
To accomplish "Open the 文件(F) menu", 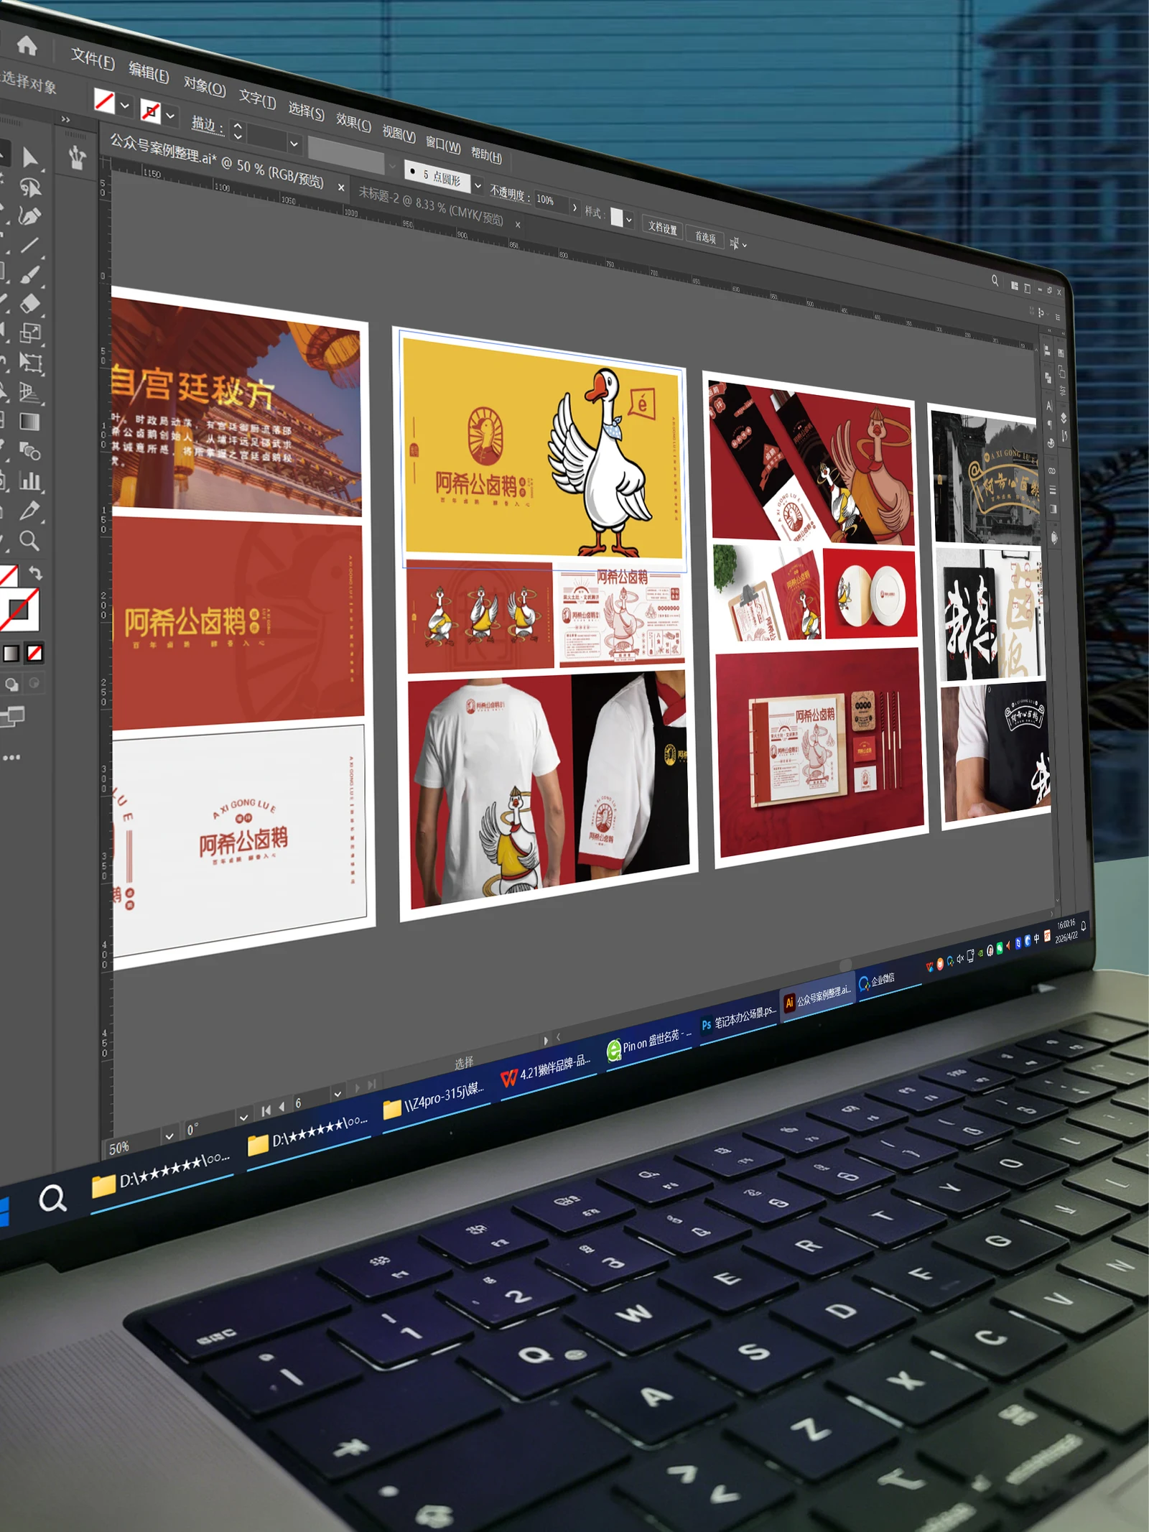I will [93, 59].
